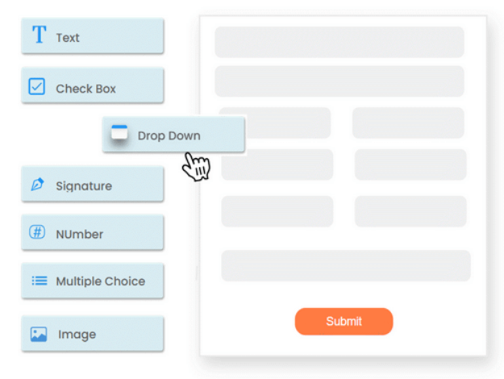Click the Check Box icon
Image resolution: width=504 pixels, height=379 pixels.
coord(37,87)
